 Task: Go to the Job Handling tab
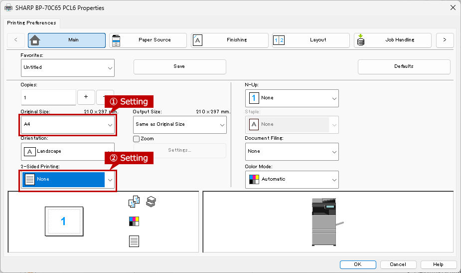click(393, 40)
